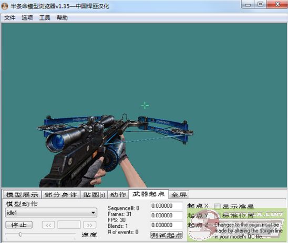Maximize the model viewer window

pos(260,4)
